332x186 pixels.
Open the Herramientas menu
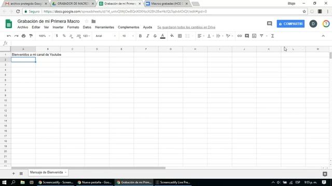pyautogui.click(x=104, y=27)
